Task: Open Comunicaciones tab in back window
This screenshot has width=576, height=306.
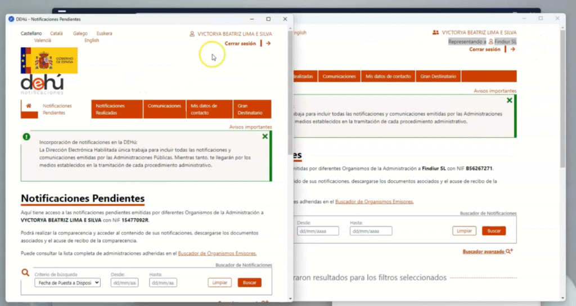Action: click(x=339, y=76)
